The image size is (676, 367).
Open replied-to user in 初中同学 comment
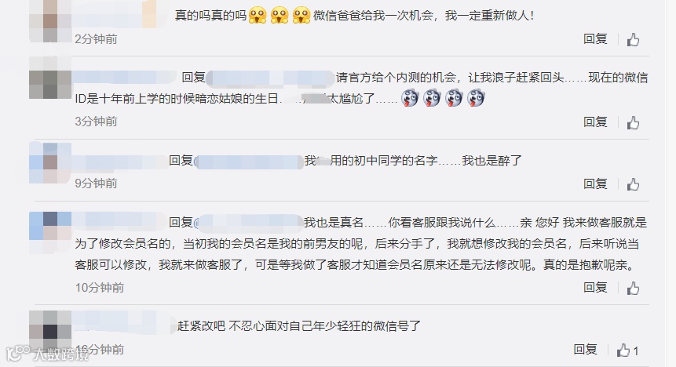point(249,162)
